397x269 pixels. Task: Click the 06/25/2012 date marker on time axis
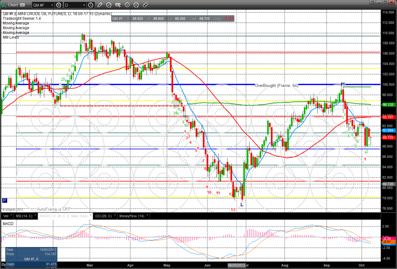point(236,266)
